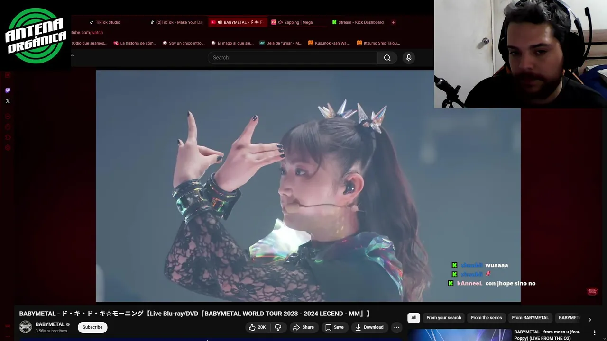The width and height of the screenshot is (607, 341).
Task: Open the 'El mago al que sie...' bookmark
Action: pyautogui.click(x=232, y=43)
